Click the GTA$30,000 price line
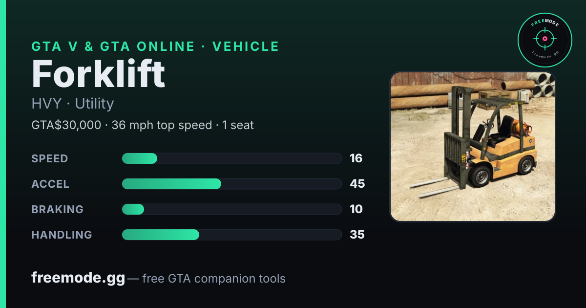Viewport: 586px width, 308px height. pyautogui.click(x=143, y=125)
